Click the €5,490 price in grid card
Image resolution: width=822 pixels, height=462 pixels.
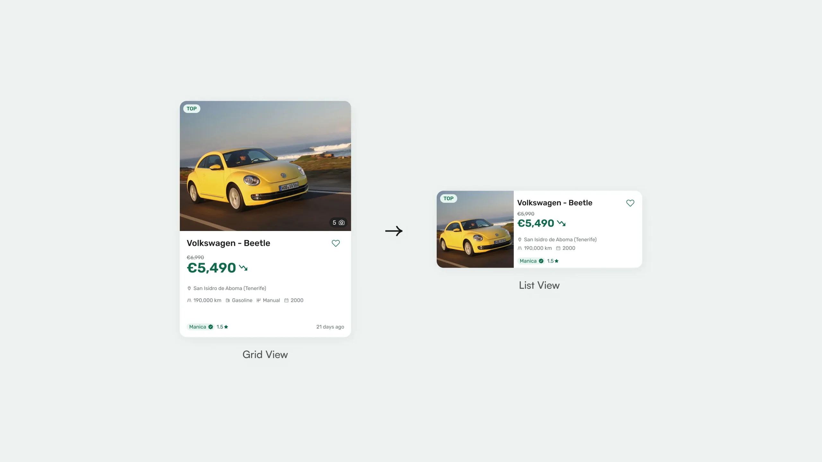click(x=212, y=268)
